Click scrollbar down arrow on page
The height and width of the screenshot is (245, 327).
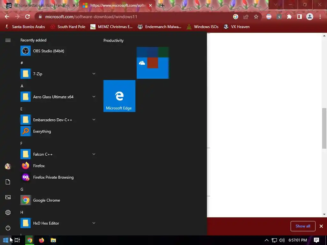[324, 214]
